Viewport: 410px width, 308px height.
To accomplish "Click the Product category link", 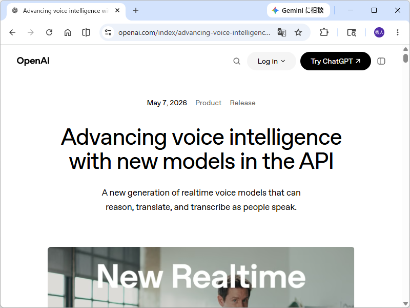I will point(209,103).
